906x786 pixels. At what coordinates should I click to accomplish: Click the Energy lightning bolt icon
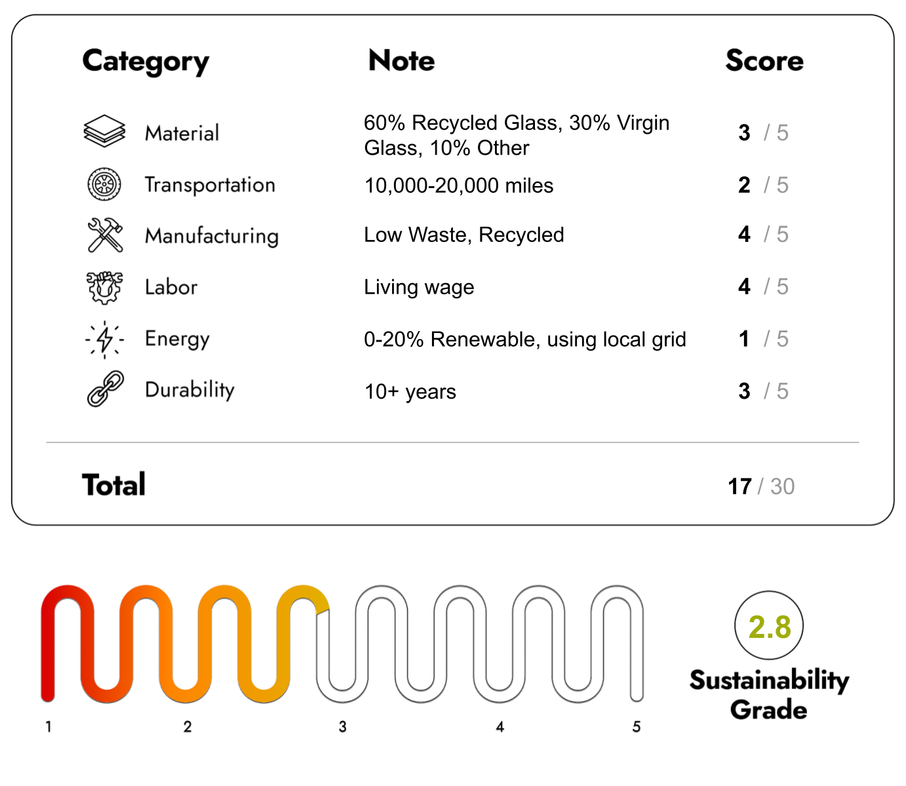tap(104, 339)
